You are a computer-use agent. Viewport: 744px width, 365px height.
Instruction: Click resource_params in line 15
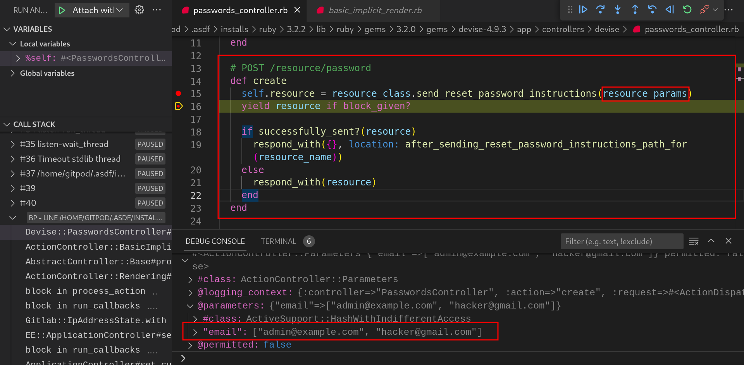[645, 94]
